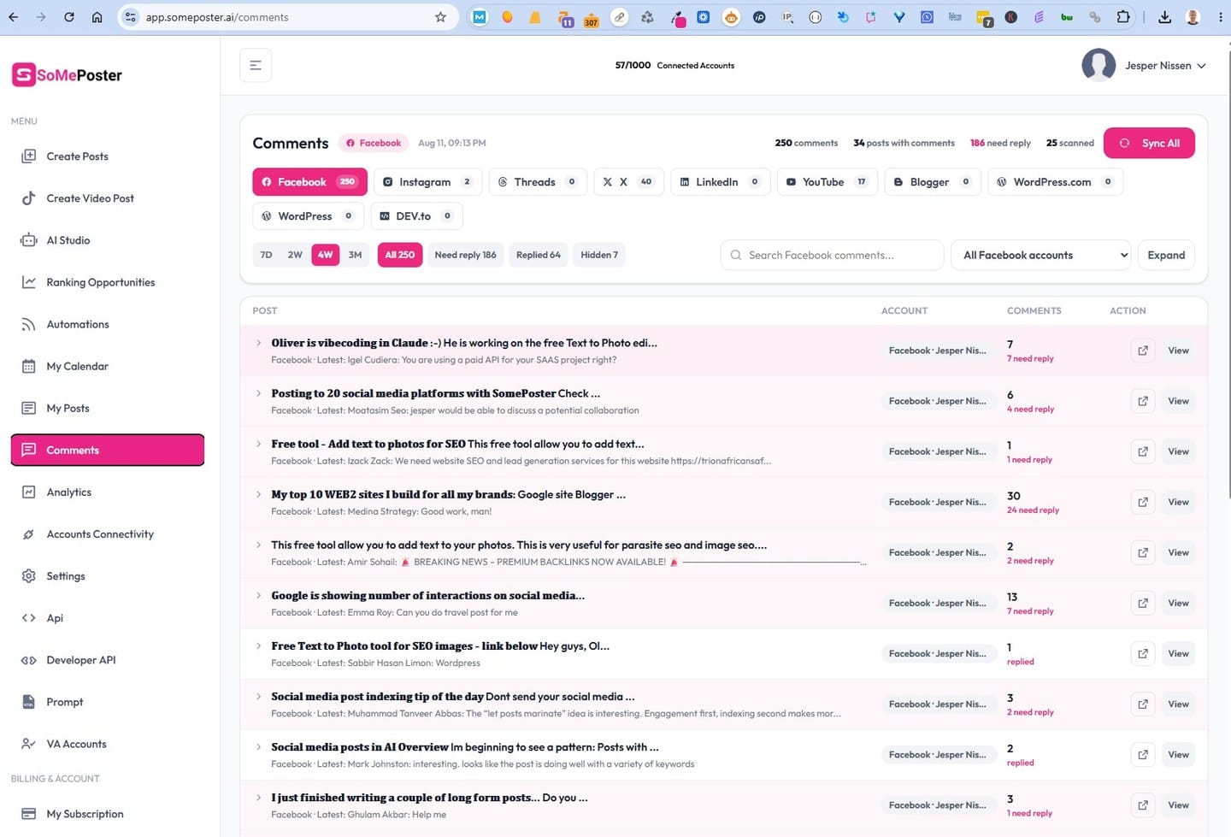1231x837 pixels.
Task: Click the Automations feed icon
Action: (x=29, y=324)
